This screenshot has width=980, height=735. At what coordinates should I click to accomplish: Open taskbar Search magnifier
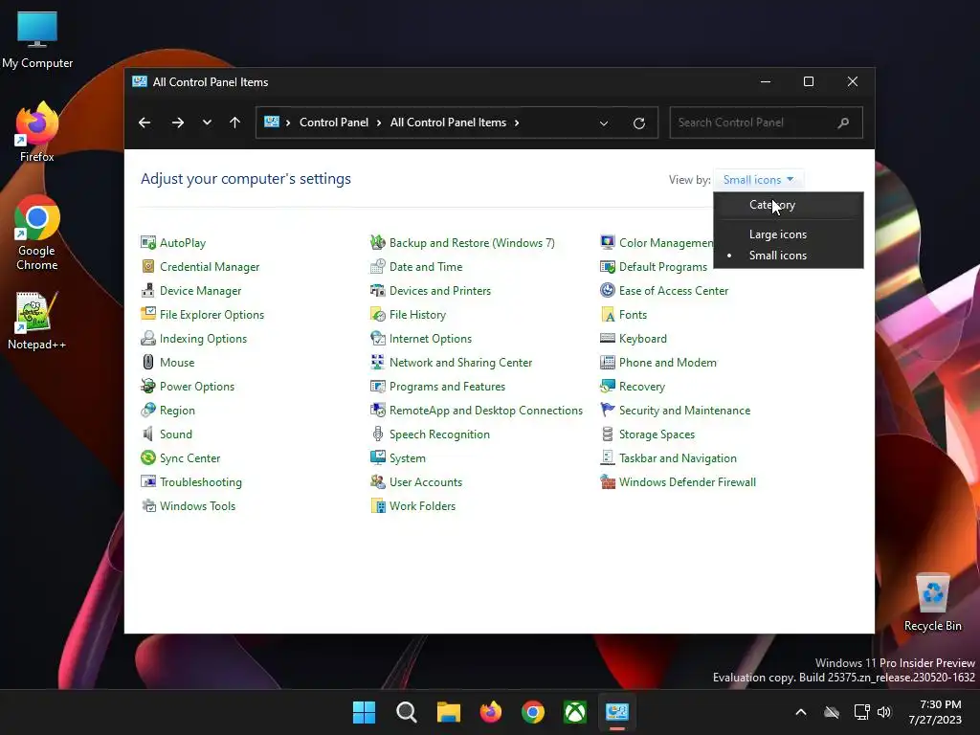tap(406, 712)
